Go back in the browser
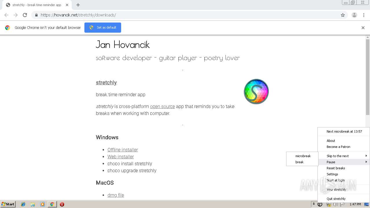This screenshot has width=370, height=208. tap(6, 15)
